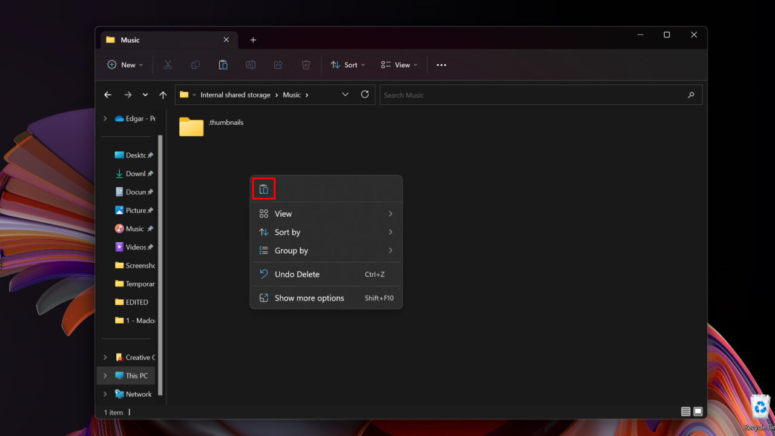Click the New button in the toolbar
775x436 pixels.
(125, 65)
